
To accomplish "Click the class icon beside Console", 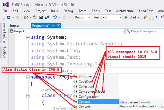I will tap(75, 102).
